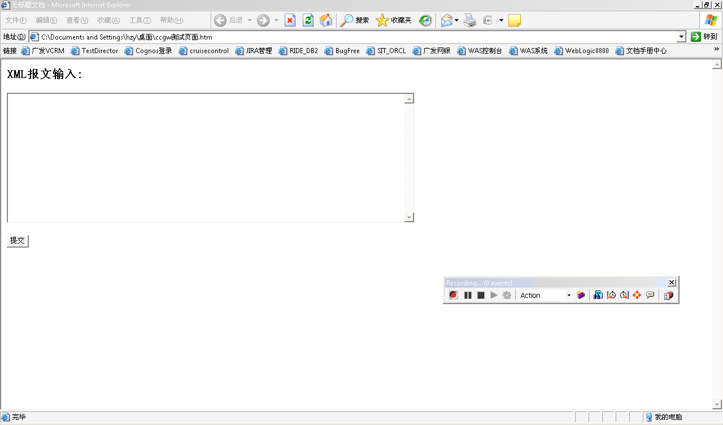Click the page scrollbar down arrow
Viewport: 723px width, 425px height.
tap(717, 405)
